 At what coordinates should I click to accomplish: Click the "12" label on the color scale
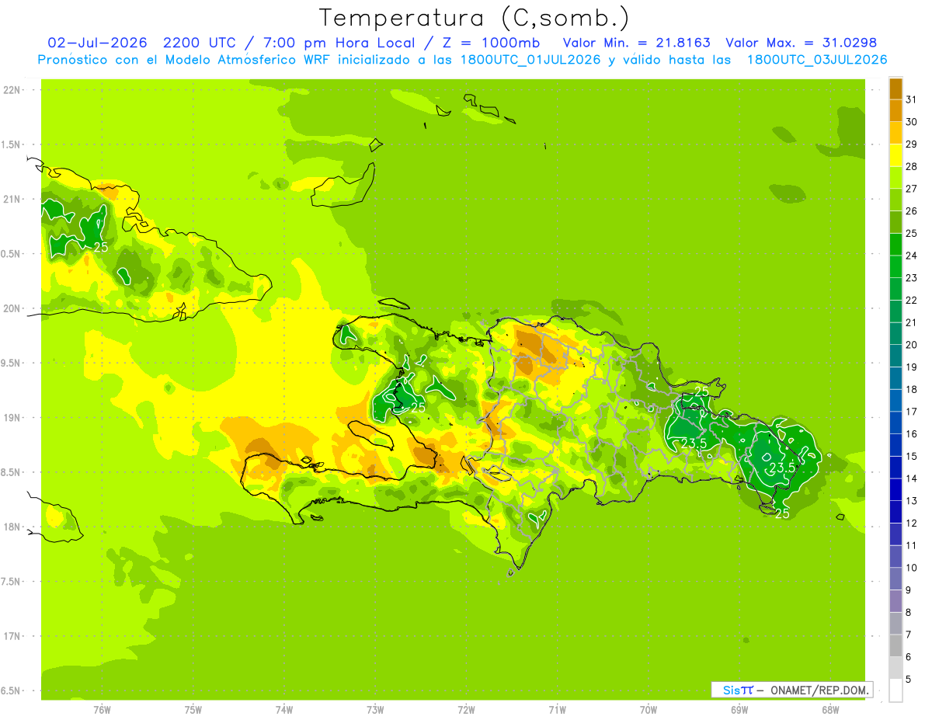(912, 523)
